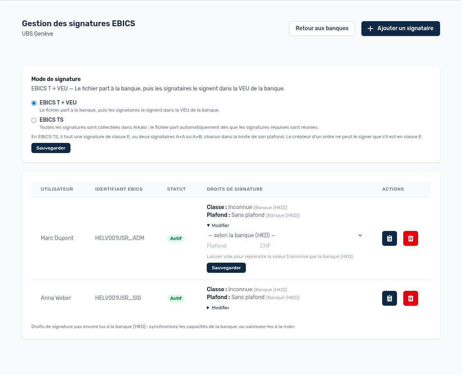Image resolution: width=462 pixels, height=375 pixels.
Task: Click the ACTIONS column header
Action: click(393, 189)
